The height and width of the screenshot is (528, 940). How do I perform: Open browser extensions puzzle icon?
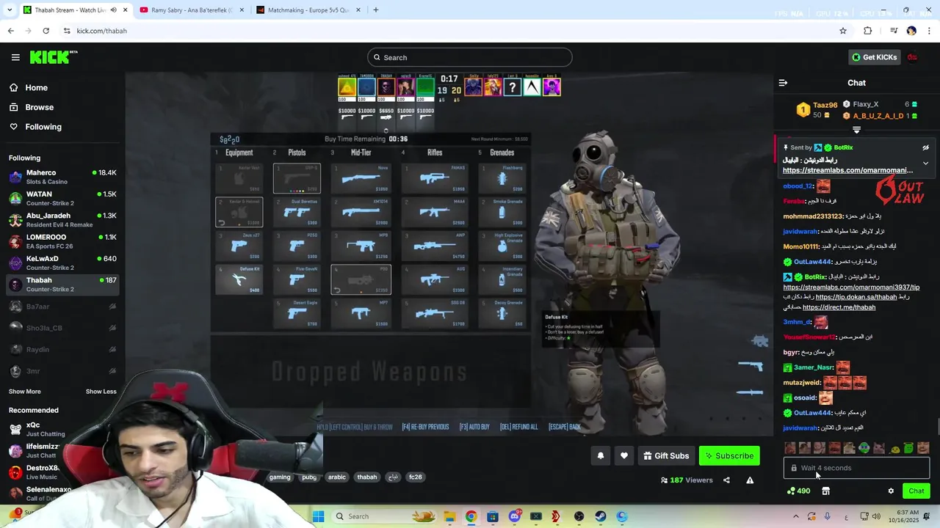pos(868,31)
